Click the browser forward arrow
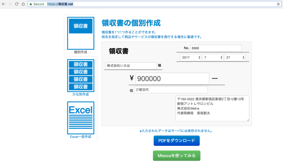Screen dimensions: 283x165 10,4
